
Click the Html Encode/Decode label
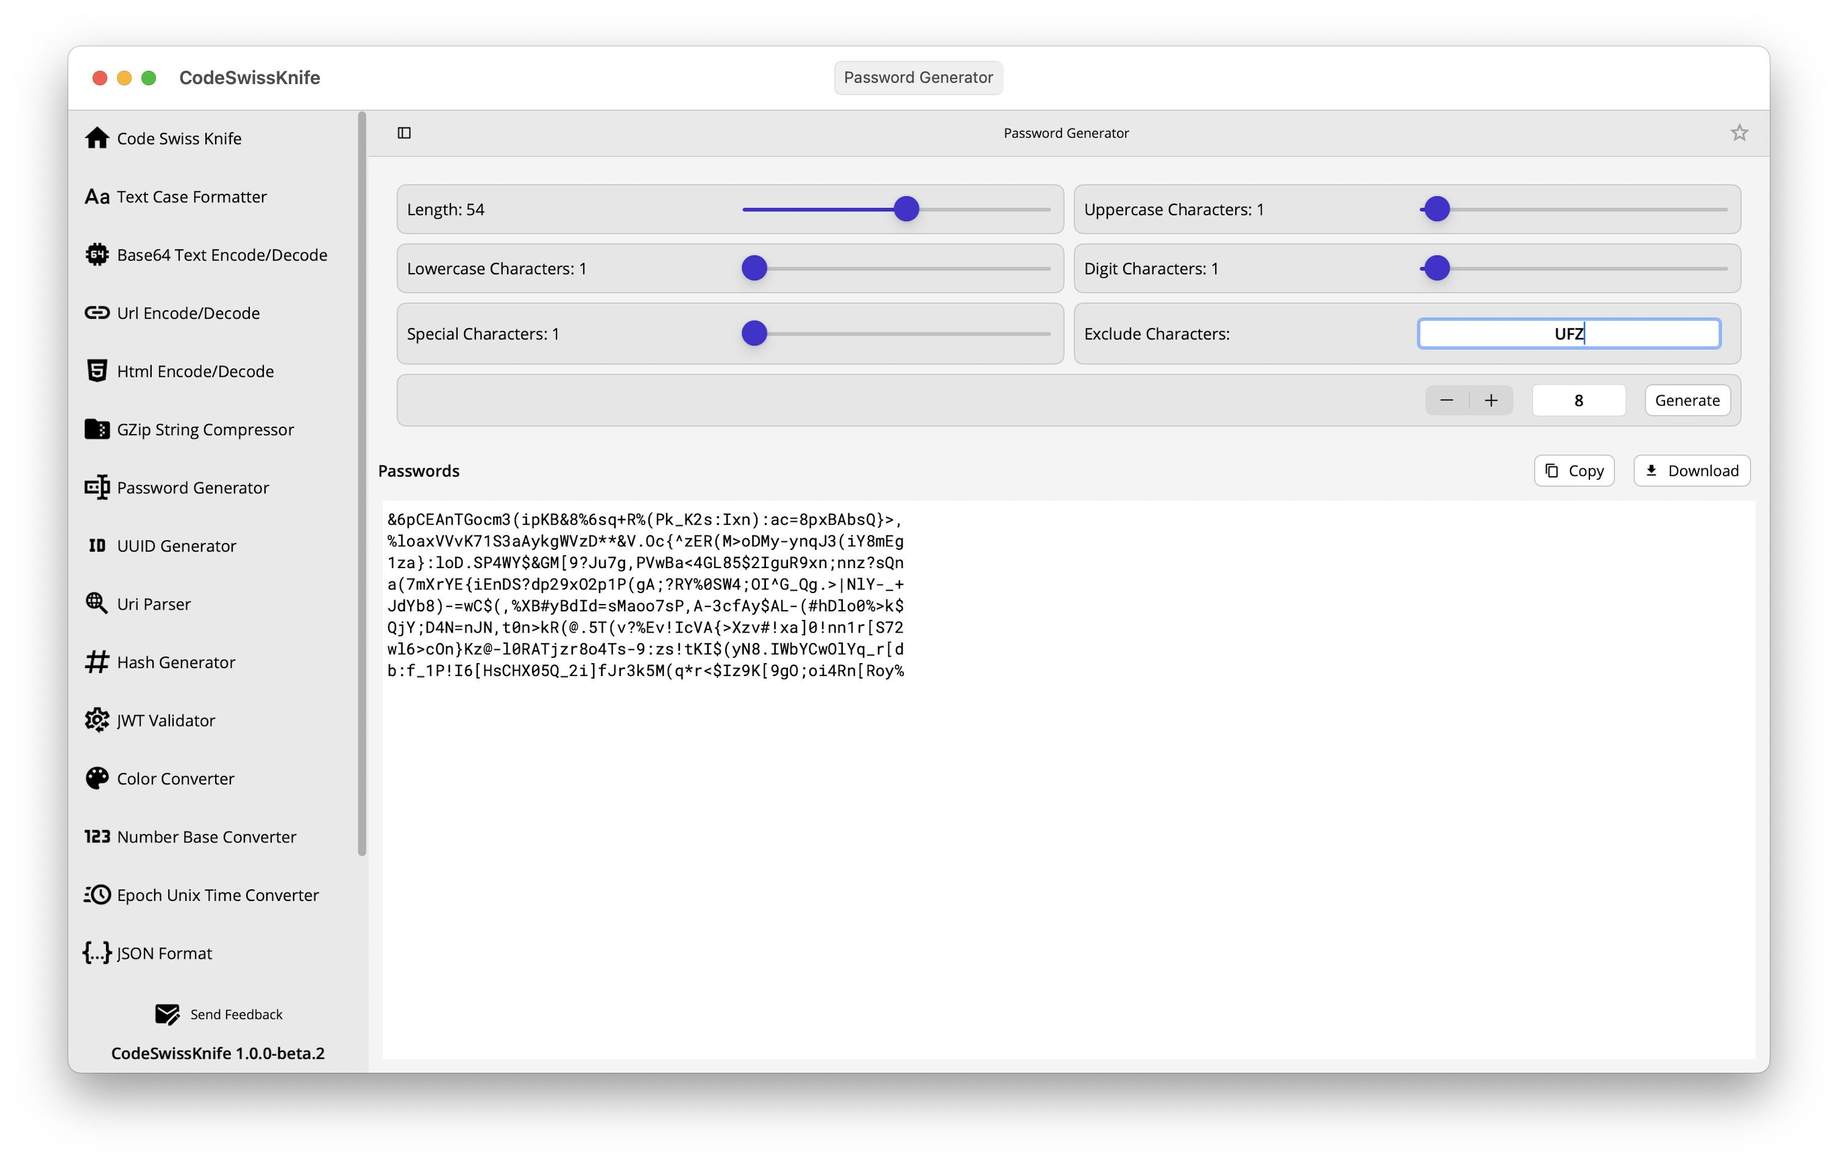pos(196,371)
